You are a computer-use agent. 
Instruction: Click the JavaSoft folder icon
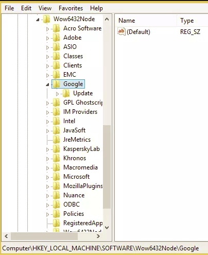coord(56,130)
